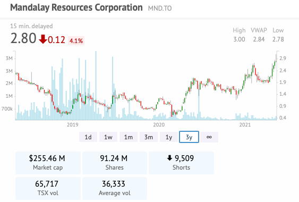The width and height of the screenshot is (299, 202).
Task: Click the Shorts down arrow icon
Action: tap(169, 158)
